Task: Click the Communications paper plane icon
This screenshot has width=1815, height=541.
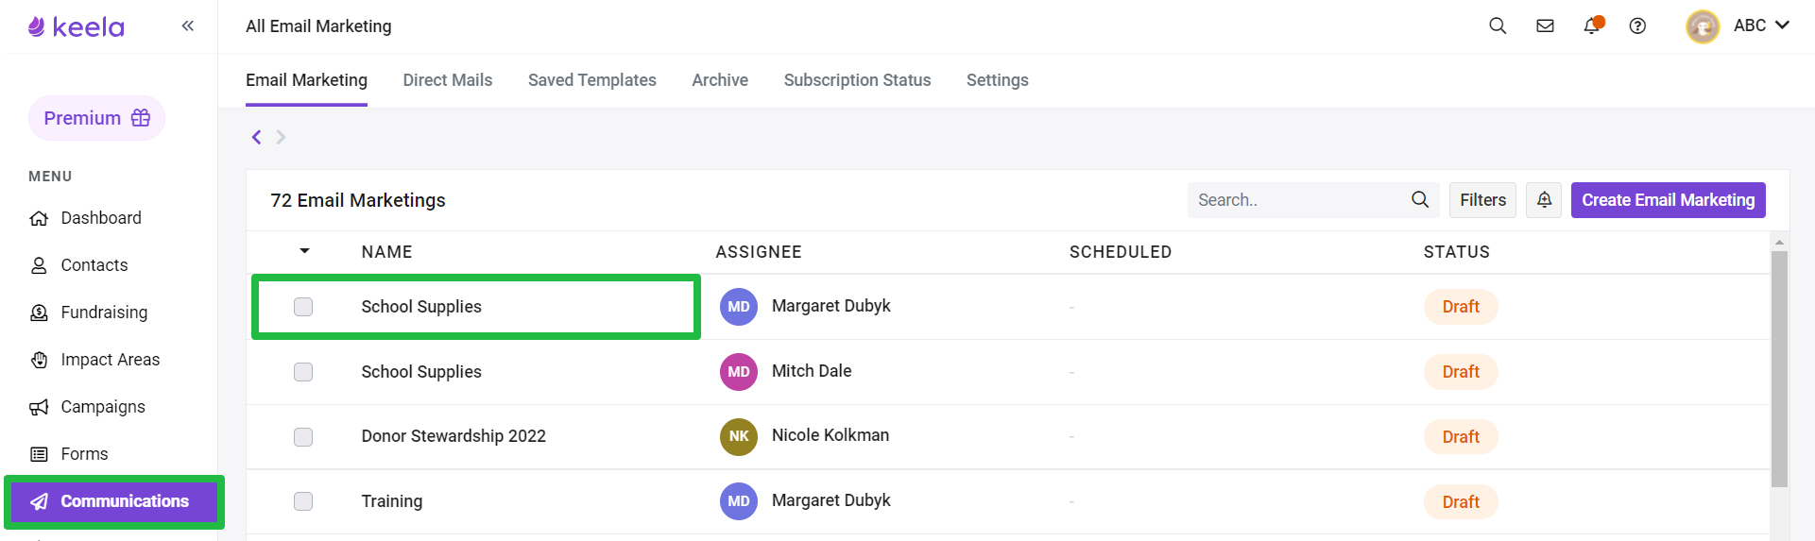Action: point(39,501)
